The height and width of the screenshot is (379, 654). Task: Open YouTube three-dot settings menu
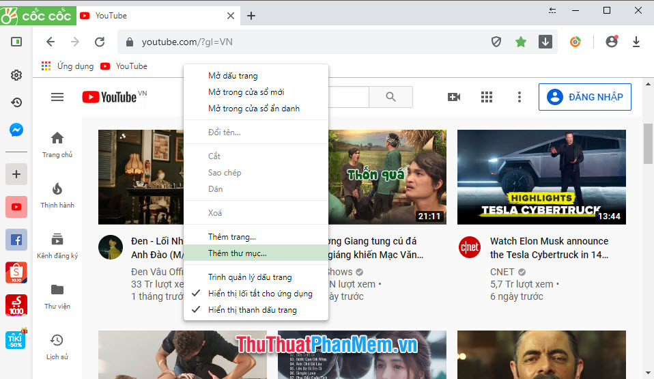(x=520, y=97)
